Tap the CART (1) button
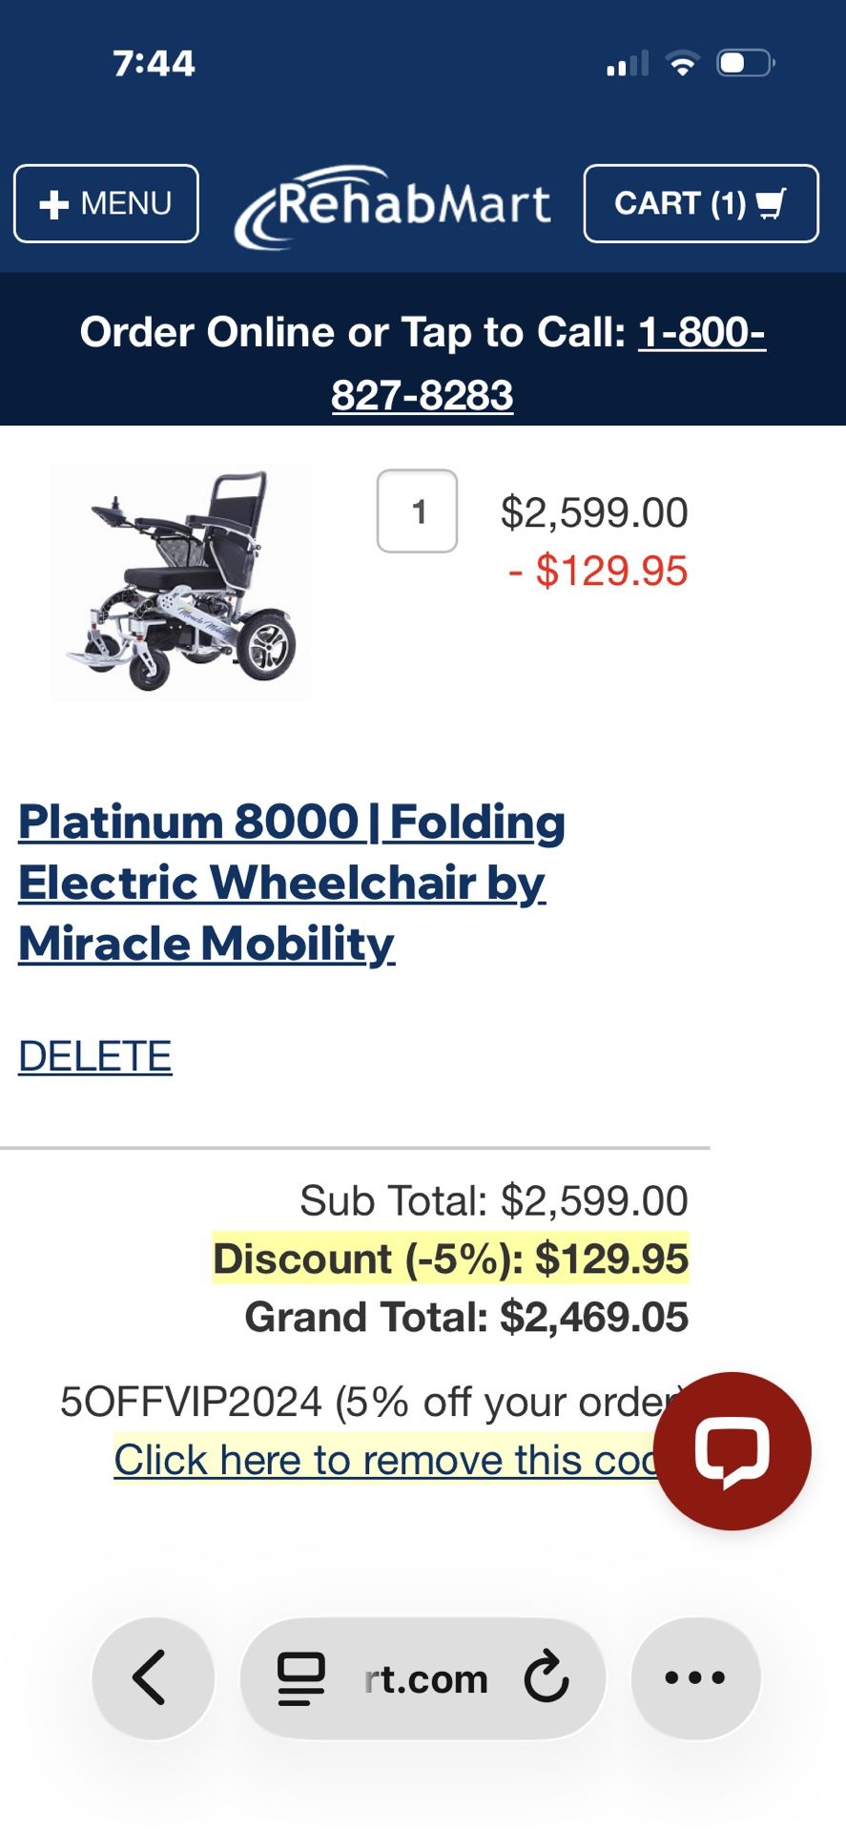Screen dimensions: 846x1832 click(701, 203)
